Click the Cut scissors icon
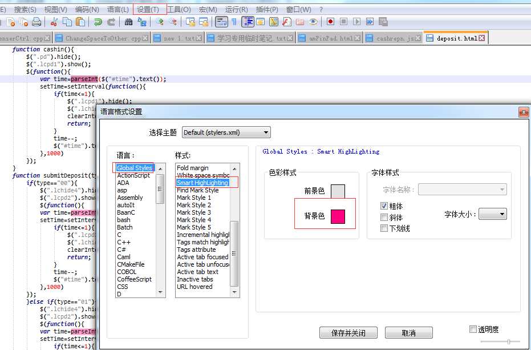The width and height of the screenshot is (531, 350). coord(54,22)
